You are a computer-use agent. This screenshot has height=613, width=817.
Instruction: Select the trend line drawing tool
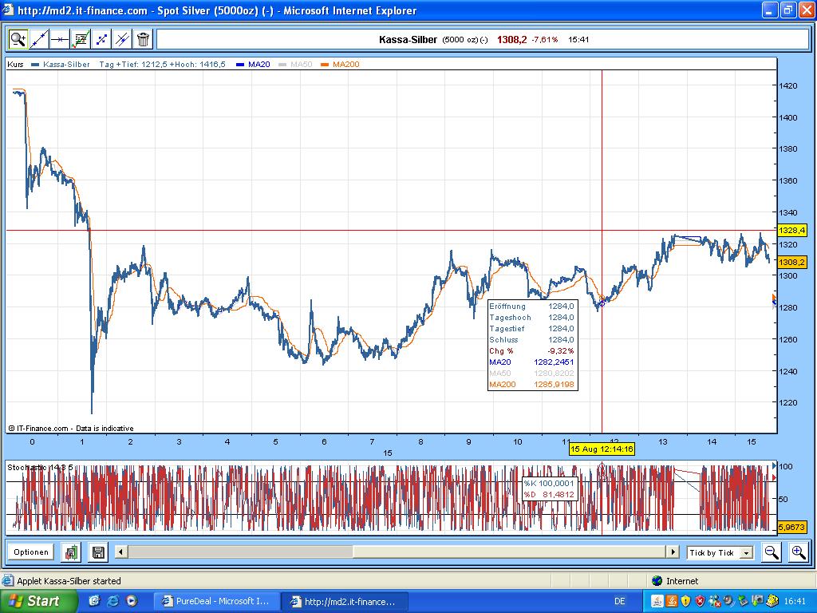[x=39, y=39]
